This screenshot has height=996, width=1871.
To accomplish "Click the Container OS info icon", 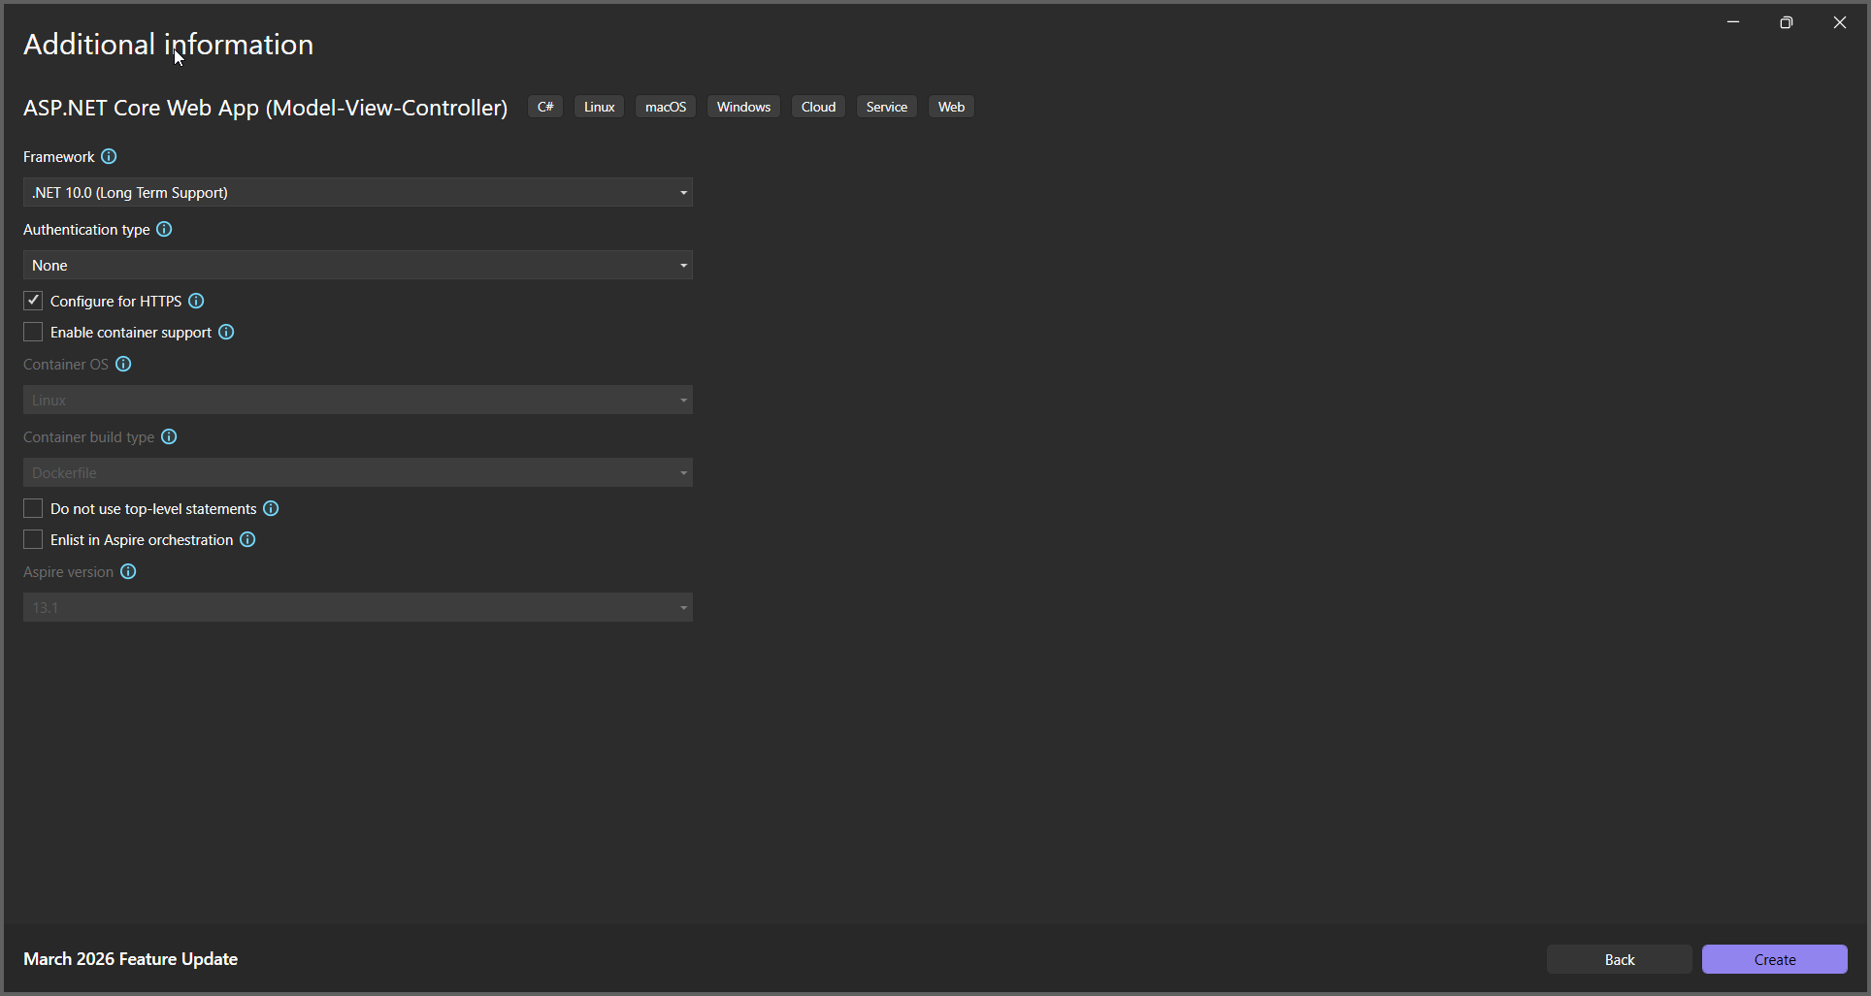I will 123,364.
